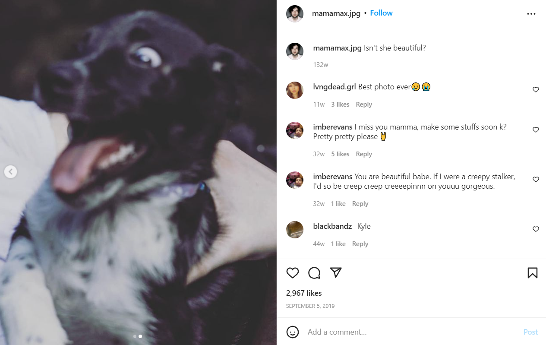This screenshot has height=345, width=546.
Task: View 2,967 likes list
Action: [304, 293]
